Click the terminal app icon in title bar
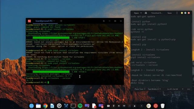 coord(29,21)
